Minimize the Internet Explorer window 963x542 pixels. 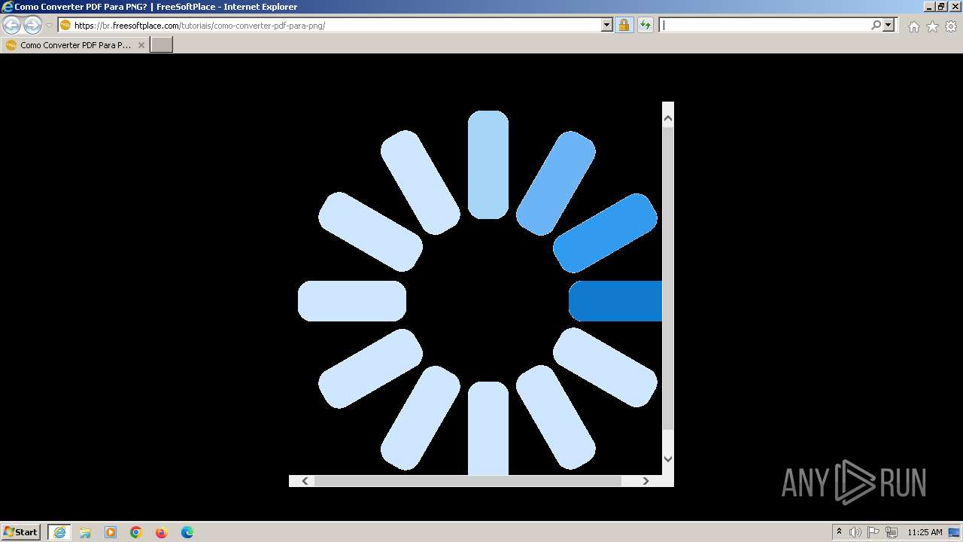tap(929, 7)
